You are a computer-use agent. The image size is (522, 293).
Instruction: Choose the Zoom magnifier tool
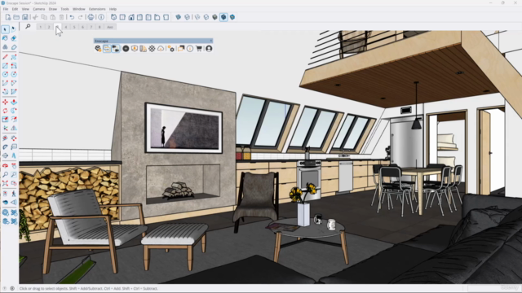point(5,174)
